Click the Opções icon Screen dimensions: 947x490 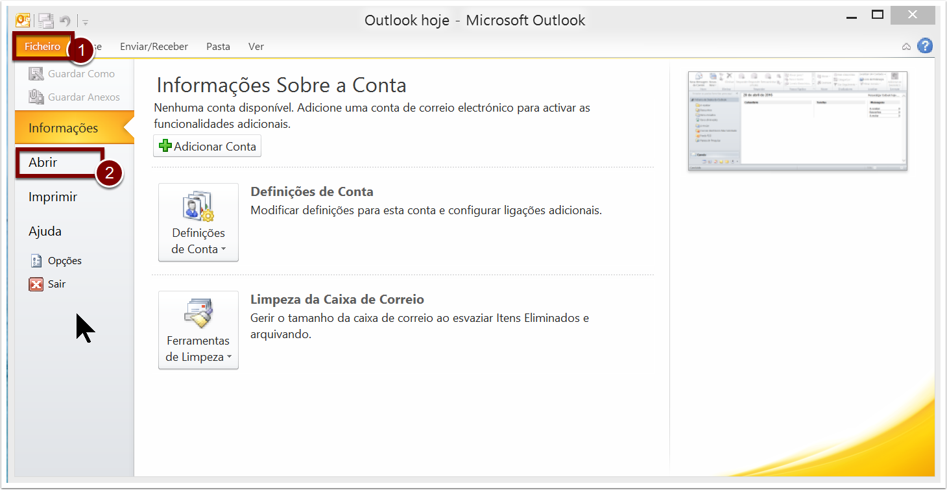[x=36, y=261]
